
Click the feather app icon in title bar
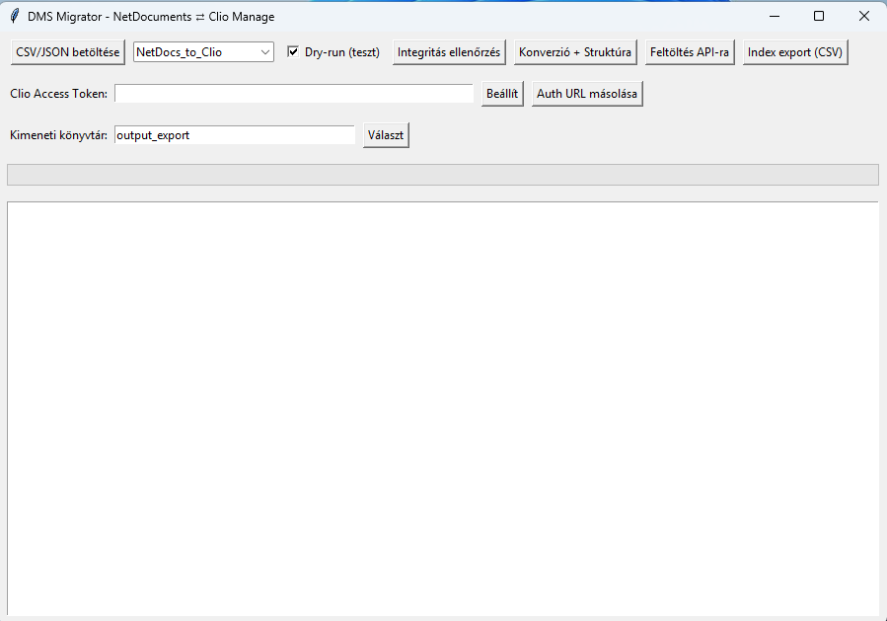click(15, 16)
